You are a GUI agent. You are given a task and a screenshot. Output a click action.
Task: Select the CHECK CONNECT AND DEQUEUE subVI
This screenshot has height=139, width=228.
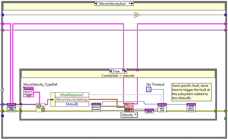point(11,107)
